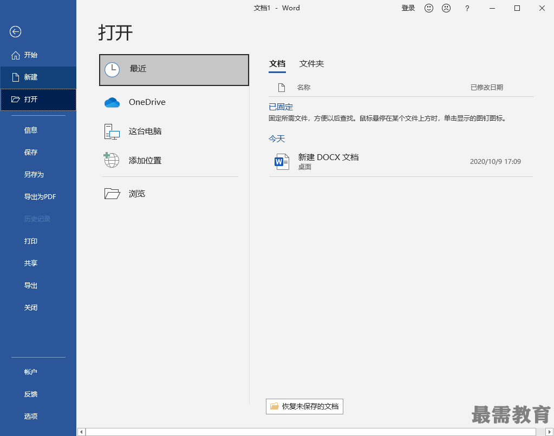Click the file type icon column header

pyautogui.click(x=282, y=88)
